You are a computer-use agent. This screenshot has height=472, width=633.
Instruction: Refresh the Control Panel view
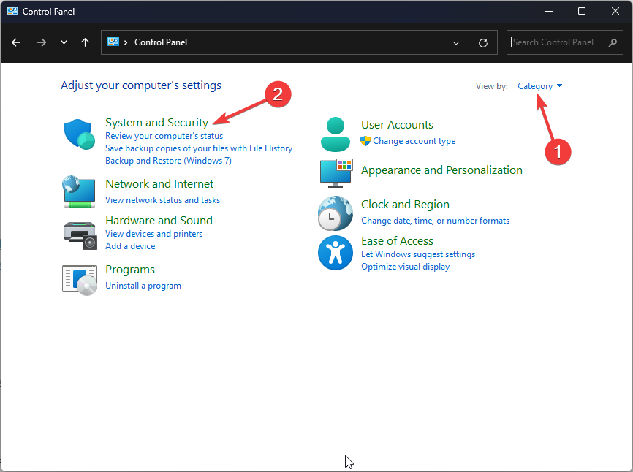[483, 42]
